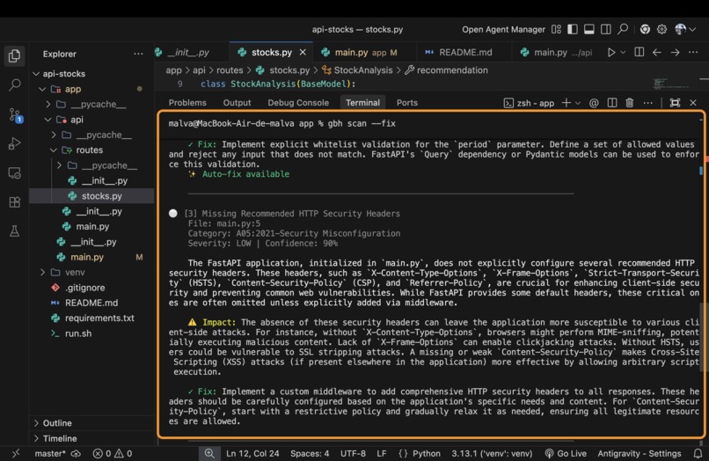Open the Problems panel tab

point(187,103)
